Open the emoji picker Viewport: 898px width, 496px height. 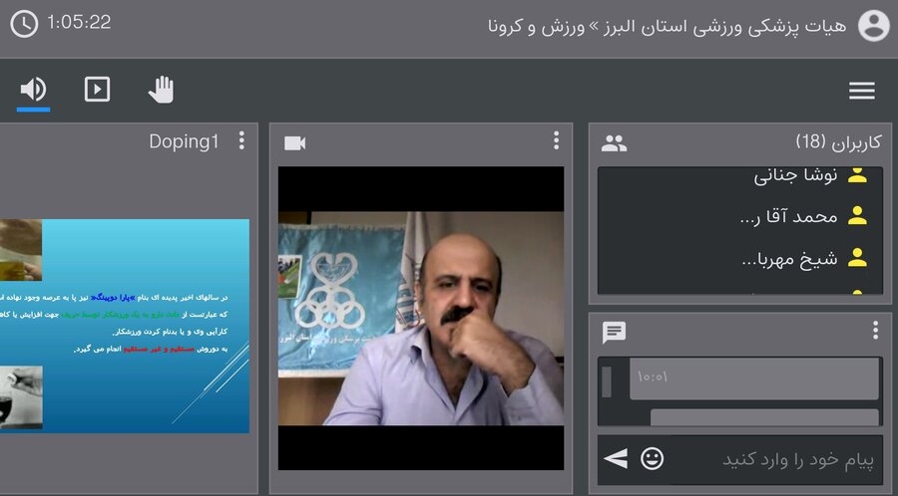point(652,458)
